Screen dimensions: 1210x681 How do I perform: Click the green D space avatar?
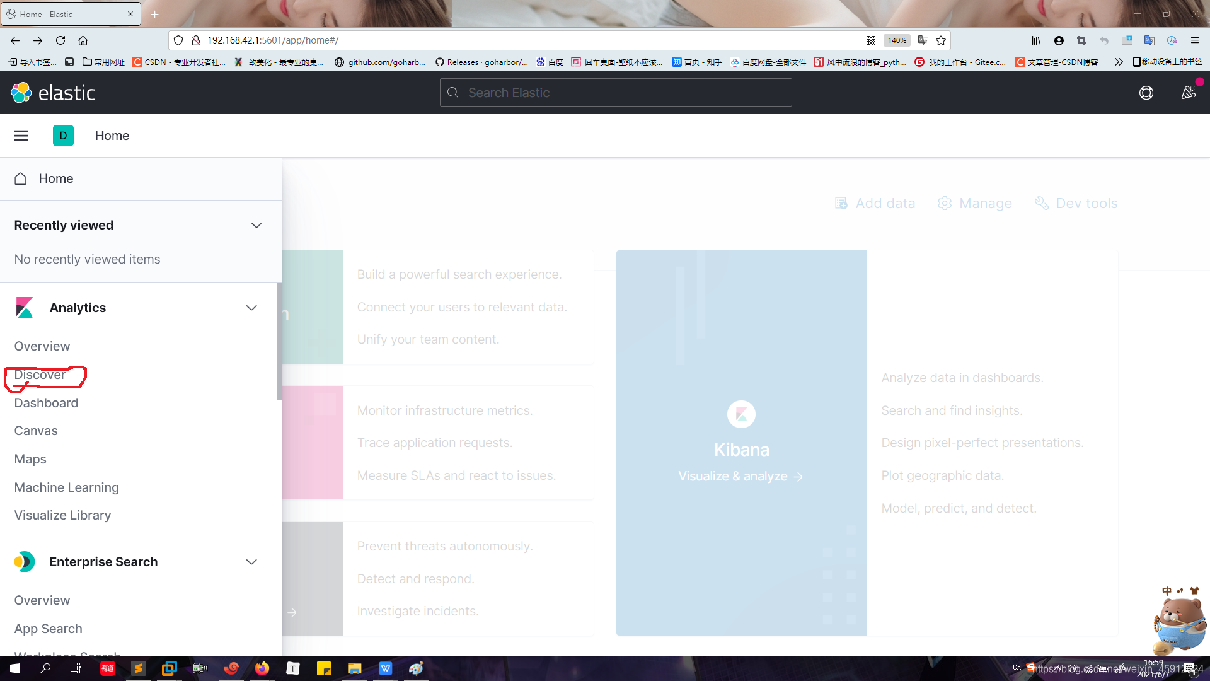(x=63, y=136)
